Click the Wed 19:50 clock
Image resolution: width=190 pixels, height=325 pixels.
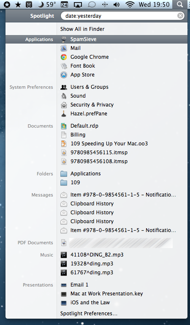click(x=154, y=5)
